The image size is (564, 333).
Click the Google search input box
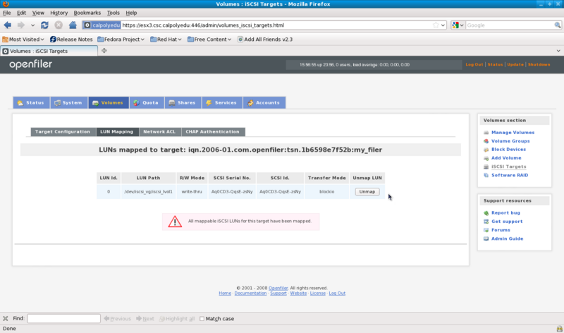pyautogui.click(x=510, y=25)
